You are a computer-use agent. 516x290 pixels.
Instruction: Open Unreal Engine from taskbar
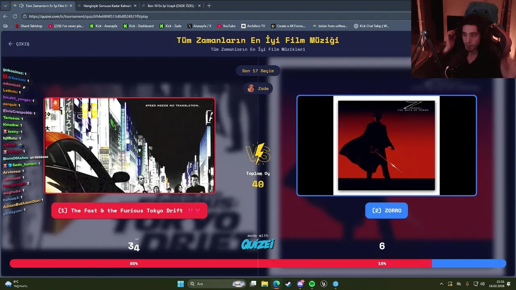[x=324, y=284]
